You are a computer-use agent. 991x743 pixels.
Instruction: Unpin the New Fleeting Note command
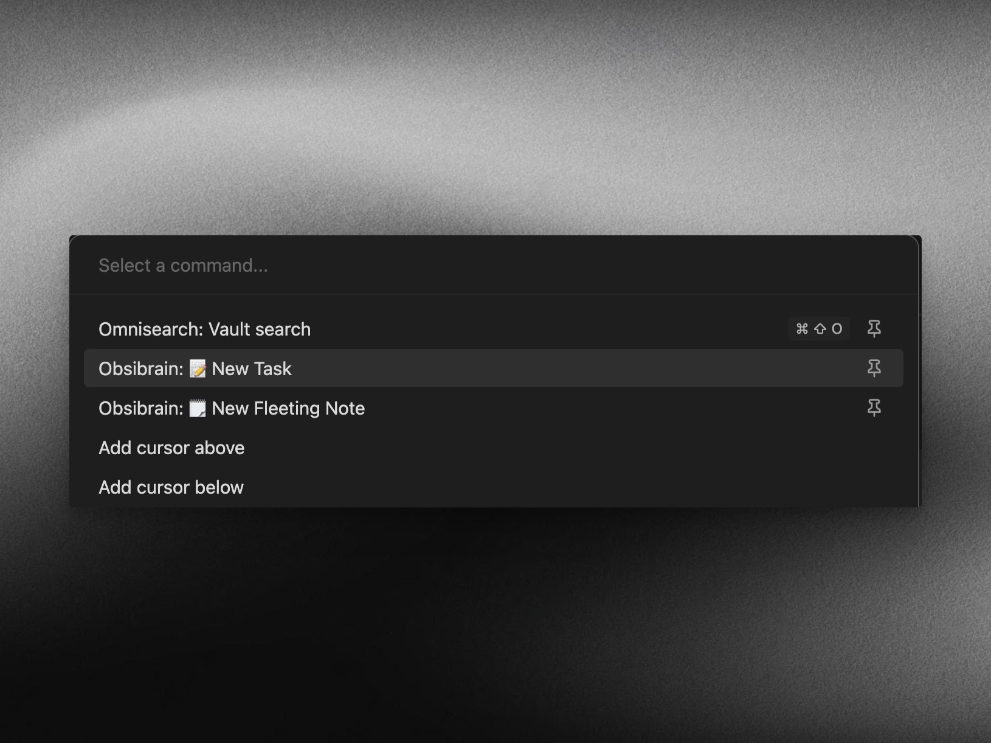click(x=874, y=408)
